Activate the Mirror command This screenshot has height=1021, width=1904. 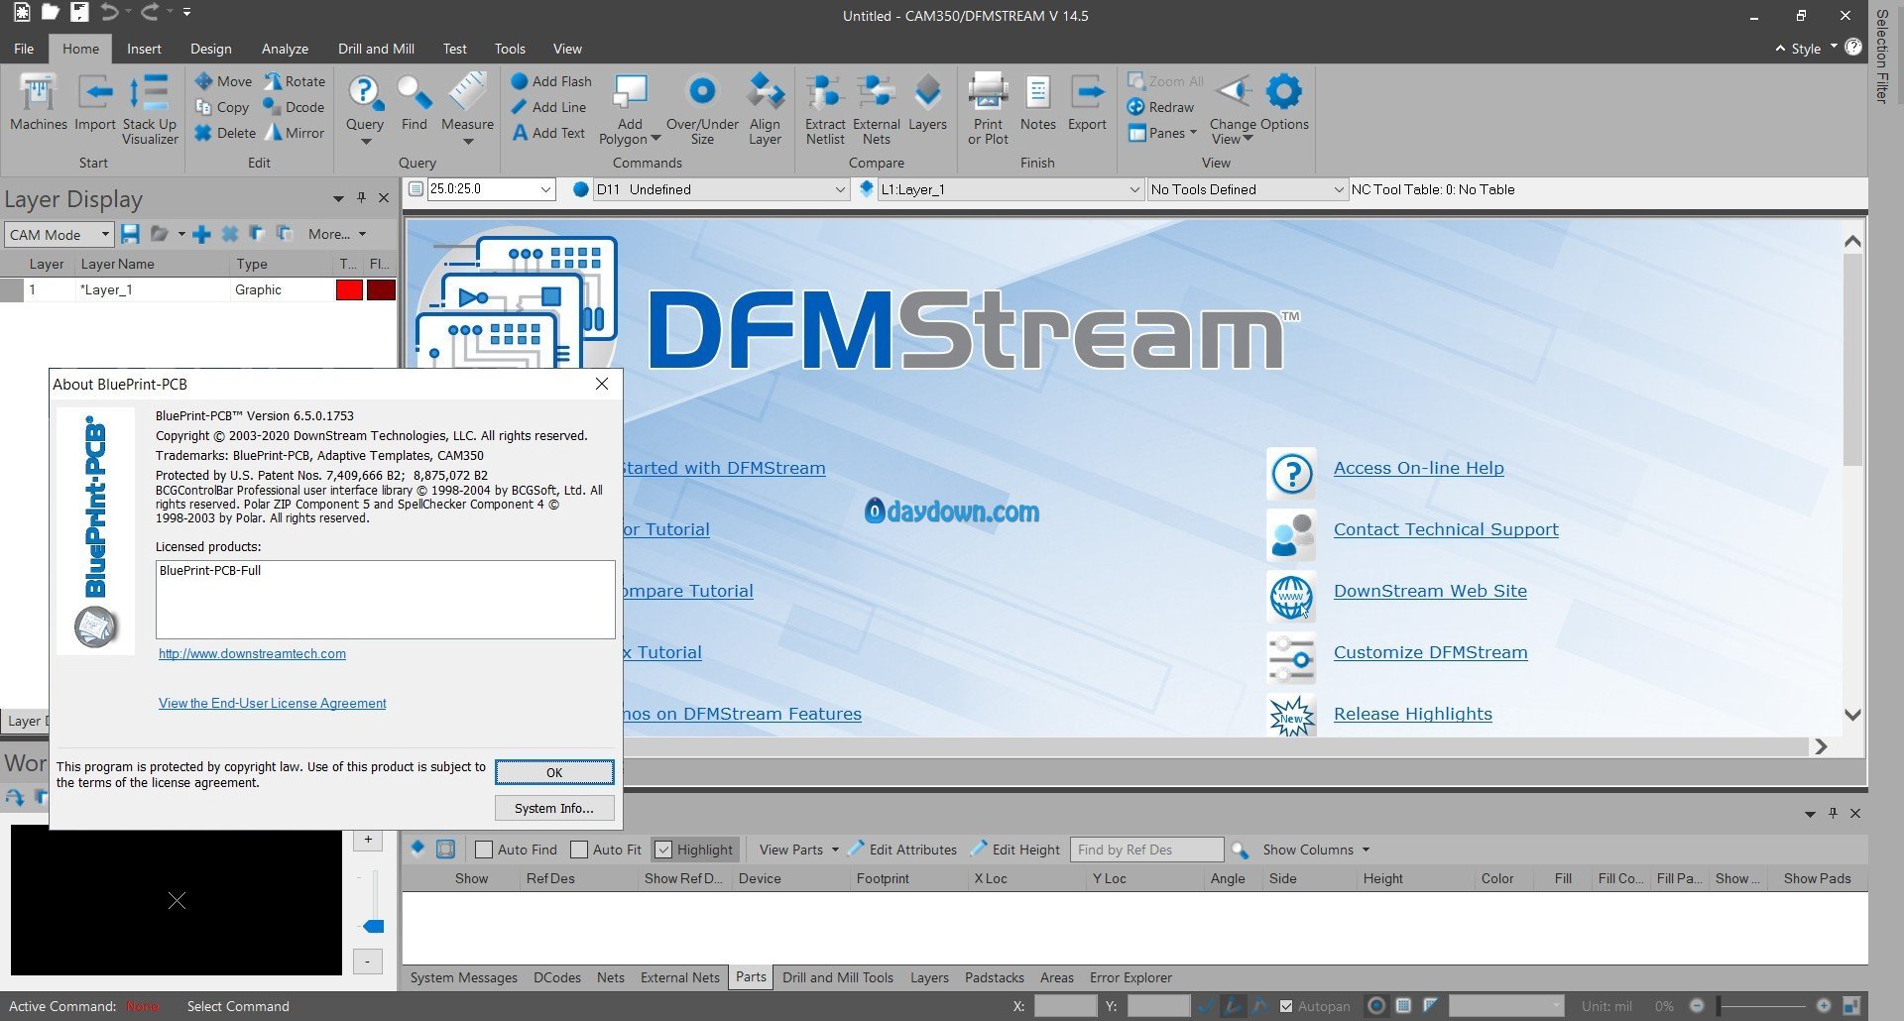[295, 133]
